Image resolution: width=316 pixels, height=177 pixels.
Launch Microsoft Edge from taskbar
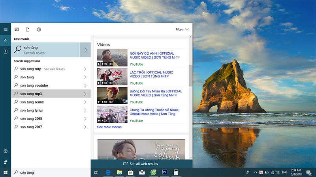tap(108, 172)
